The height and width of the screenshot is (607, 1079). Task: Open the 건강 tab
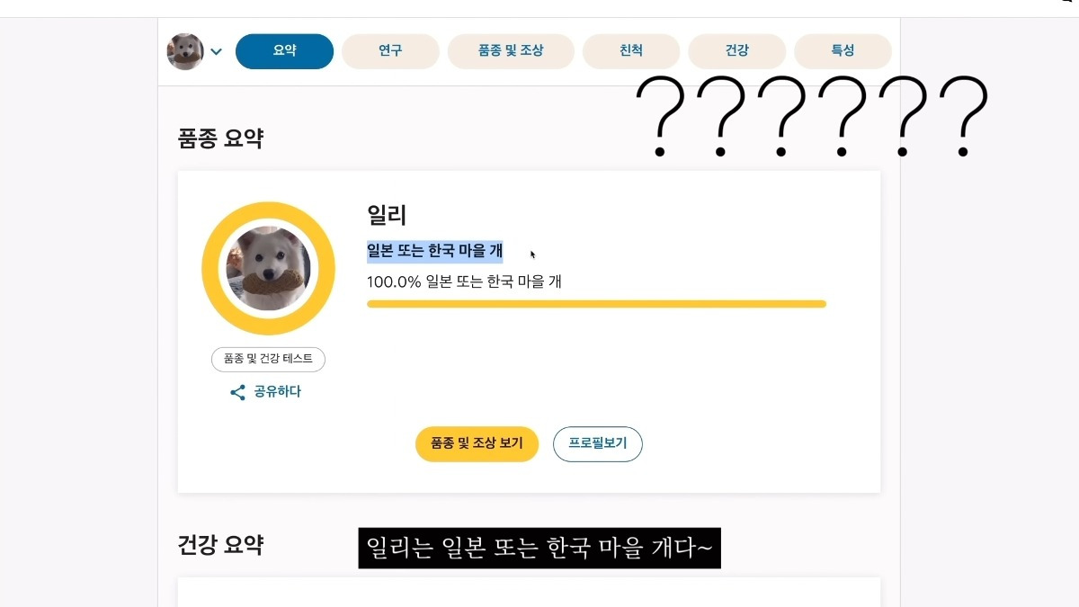[x=736, y=51]
